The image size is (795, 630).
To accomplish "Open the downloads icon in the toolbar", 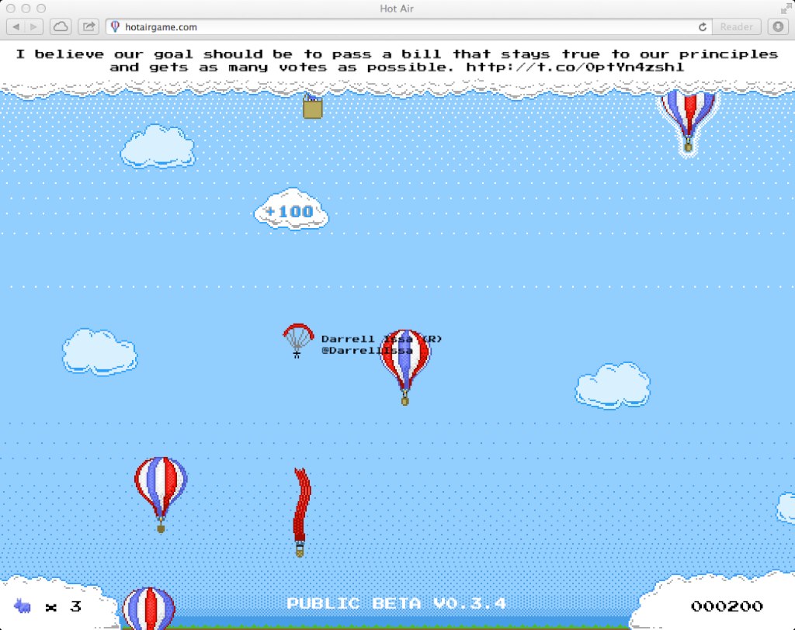I will click(x=778, y=26).
